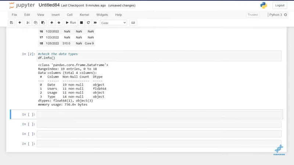Viewport: 294px width, 165px height.
Task: Click 'memory usage: 736.0+ bytes' line
Action: 62,105
